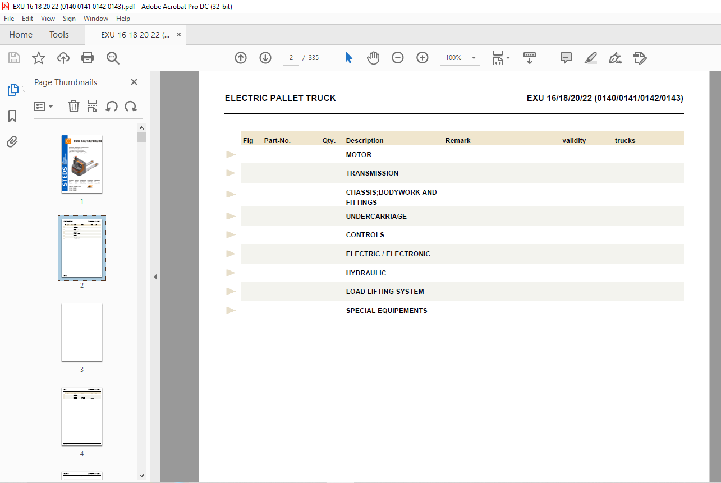
Task: Rotate page counterclockwise in thumbnails panel
Action: click(x=112, y=106)
